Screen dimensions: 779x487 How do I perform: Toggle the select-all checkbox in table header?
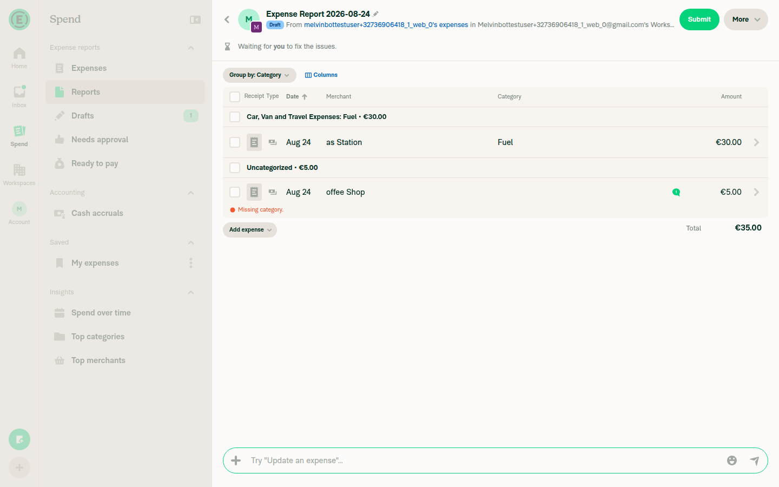coord(235,97)
